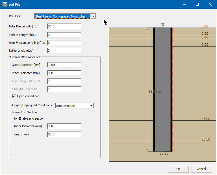Click the Lower End Section group label

tap(24, 112)
